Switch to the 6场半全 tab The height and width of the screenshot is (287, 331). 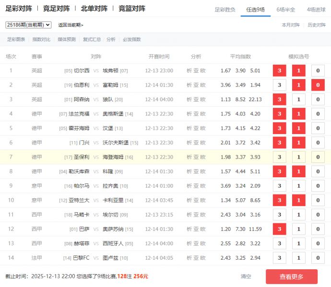click(286, 10)
